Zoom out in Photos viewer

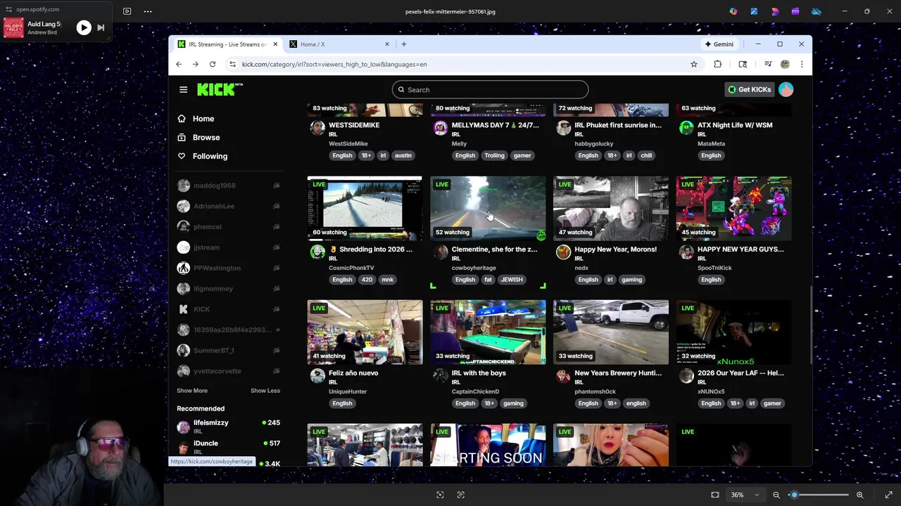pos(776,495)
